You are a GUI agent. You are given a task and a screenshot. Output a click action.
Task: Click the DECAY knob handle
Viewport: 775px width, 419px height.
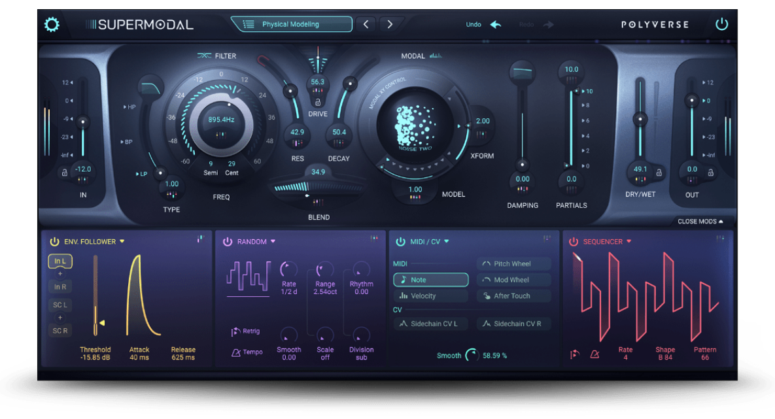point(350,84)
